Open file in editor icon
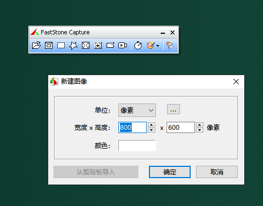The width and height of the screenshot is (263, 206). point(36,46)
